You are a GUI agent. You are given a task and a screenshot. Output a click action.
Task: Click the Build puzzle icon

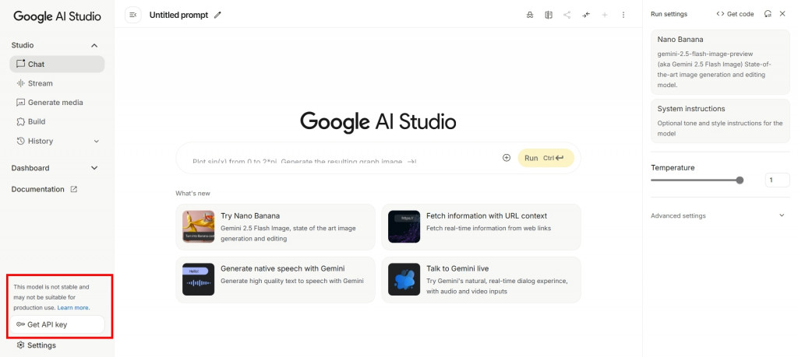[x=20, y=122]
